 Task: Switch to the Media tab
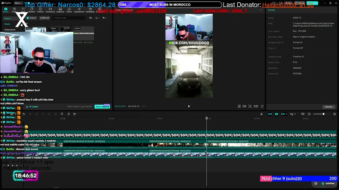tap(6, 10)
